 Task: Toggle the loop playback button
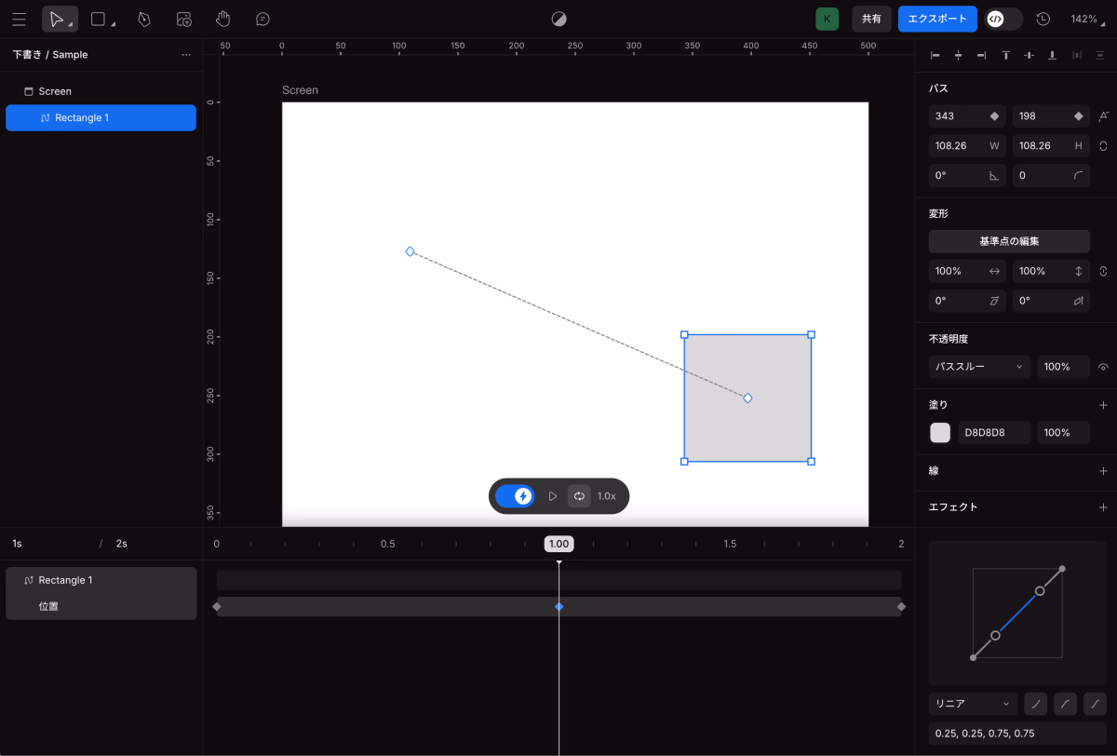(x=579, y=496)
